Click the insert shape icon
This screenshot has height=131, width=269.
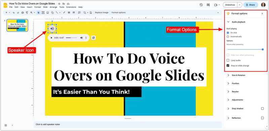point(52,13)
